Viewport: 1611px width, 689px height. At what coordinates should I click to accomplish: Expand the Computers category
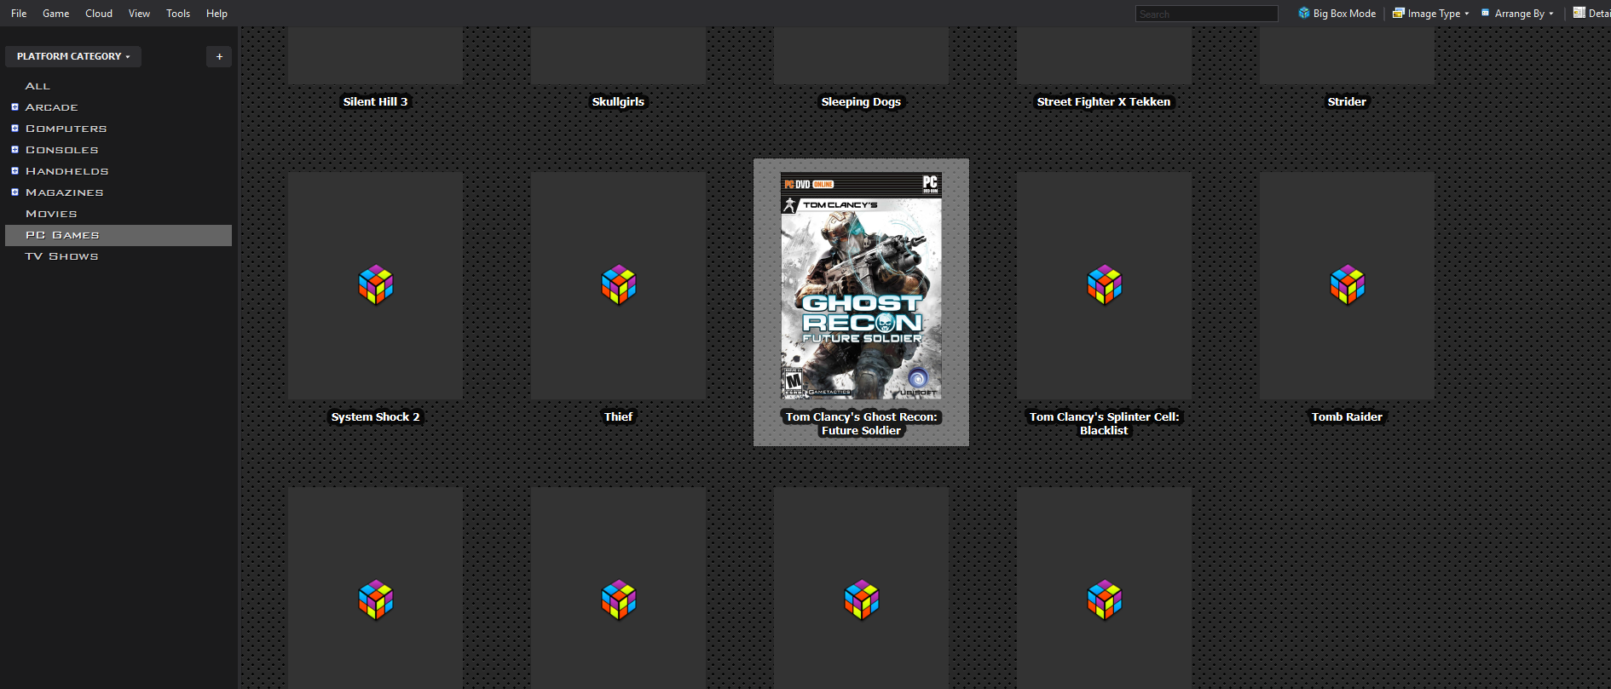[14, 129]
